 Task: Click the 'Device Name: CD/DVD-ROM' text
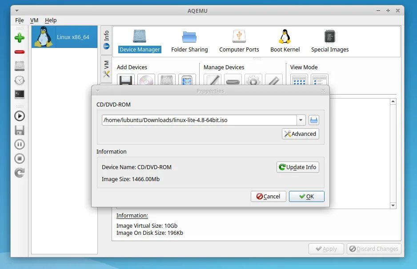click(136, 167)
